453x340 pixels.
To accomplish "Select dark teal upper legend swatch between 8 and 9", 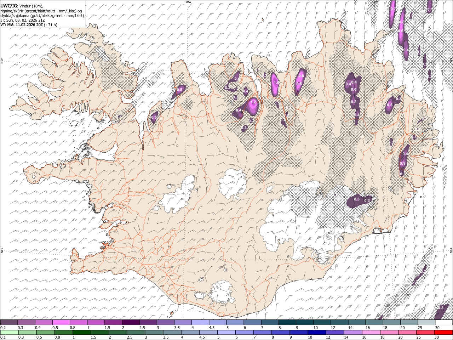I will (x=287, y=322).
